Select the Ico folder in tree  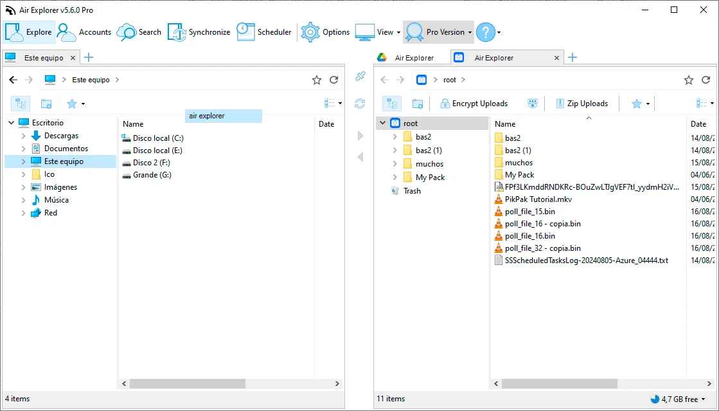(x=49, y=174)
